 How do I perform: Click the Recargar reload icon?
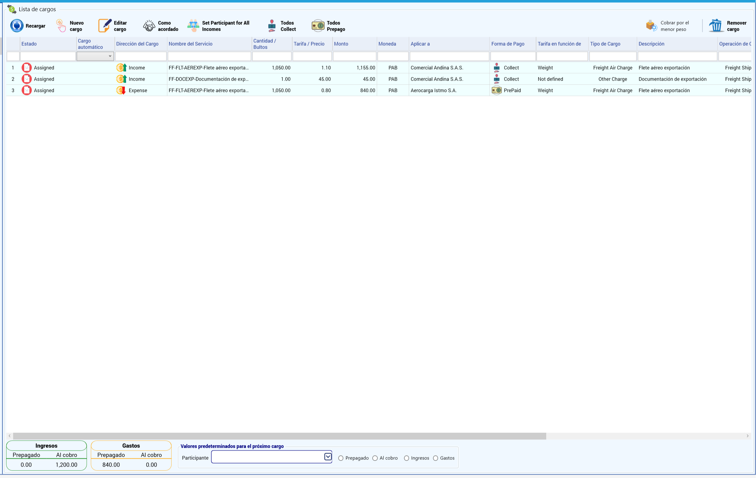pyautogui.click(x=17, y=26)
